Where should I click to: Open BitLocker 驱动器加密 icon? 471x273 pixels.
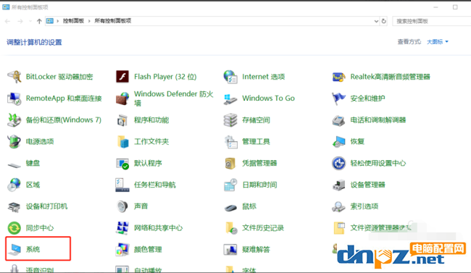[14, 77]
